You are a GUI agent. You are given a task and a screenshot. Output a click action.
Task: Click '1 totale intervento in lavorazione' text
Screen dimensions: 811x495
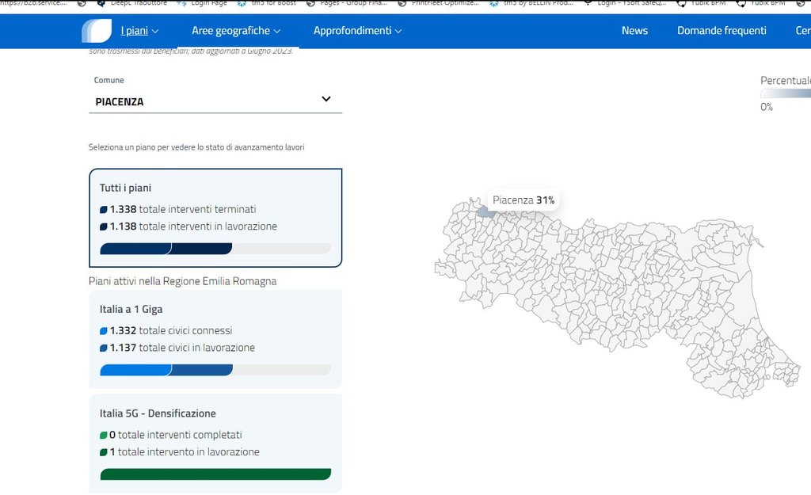click(x=185, y=451)
